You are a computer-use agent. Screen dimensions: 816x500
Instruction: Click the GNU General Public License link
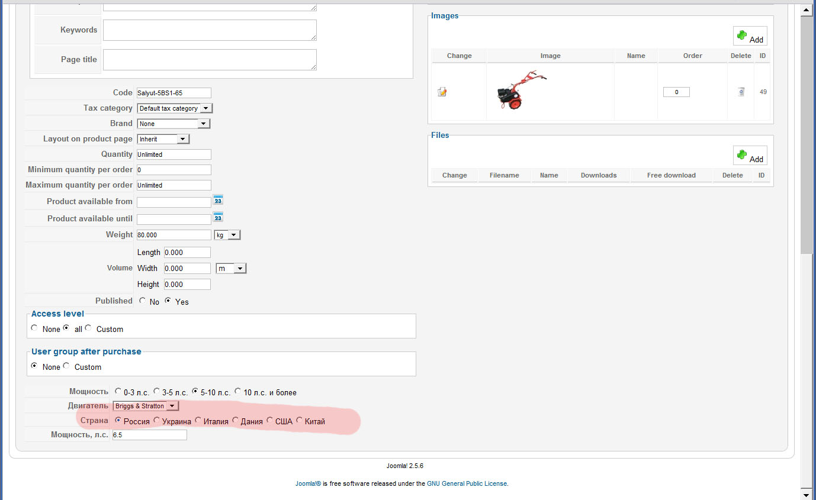(x=467, y=483)
